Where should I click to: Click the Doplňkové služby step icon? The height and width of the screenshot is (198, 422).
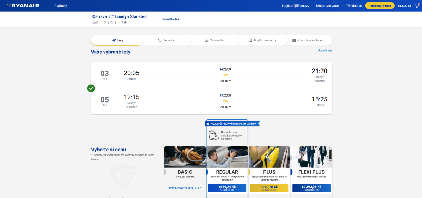point(250,40)
